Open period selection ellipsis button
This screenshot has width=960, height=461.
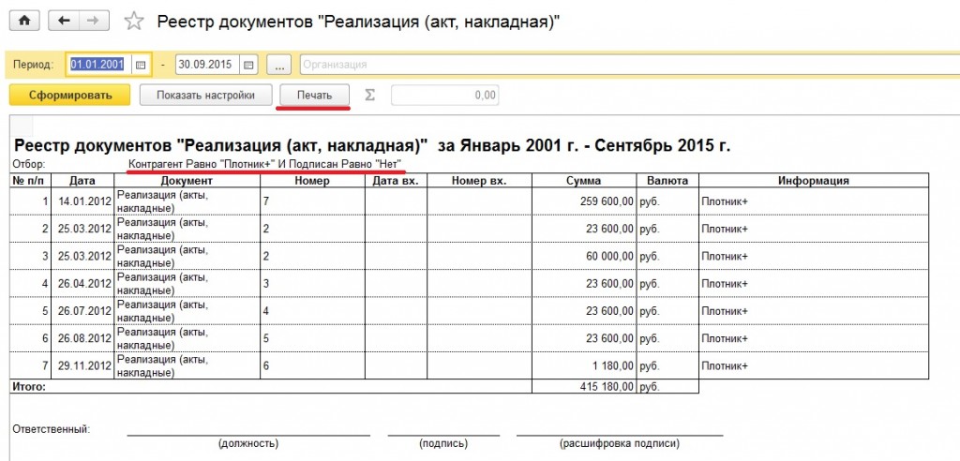[x=279, y=65]
